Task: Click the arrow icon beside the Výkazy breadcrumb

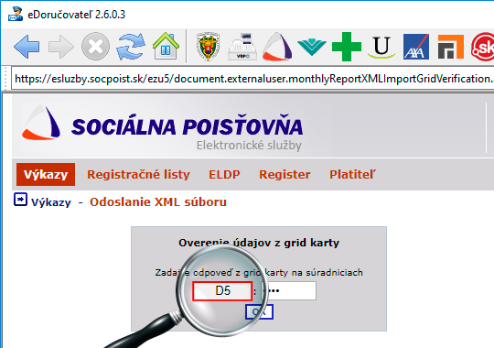Action: 20,200
